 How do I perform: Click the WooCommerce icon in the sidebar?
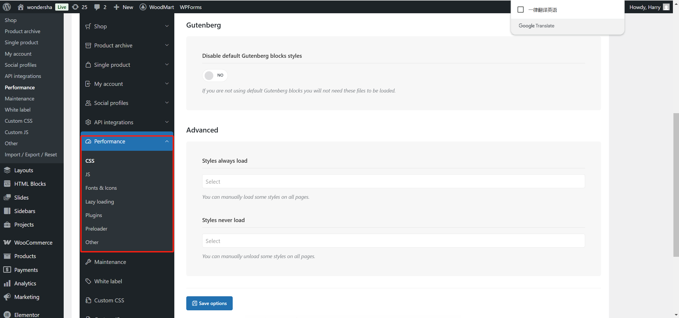click(x=7, y=242)
